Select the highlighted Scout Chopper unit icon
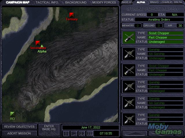 coord(129,37)
